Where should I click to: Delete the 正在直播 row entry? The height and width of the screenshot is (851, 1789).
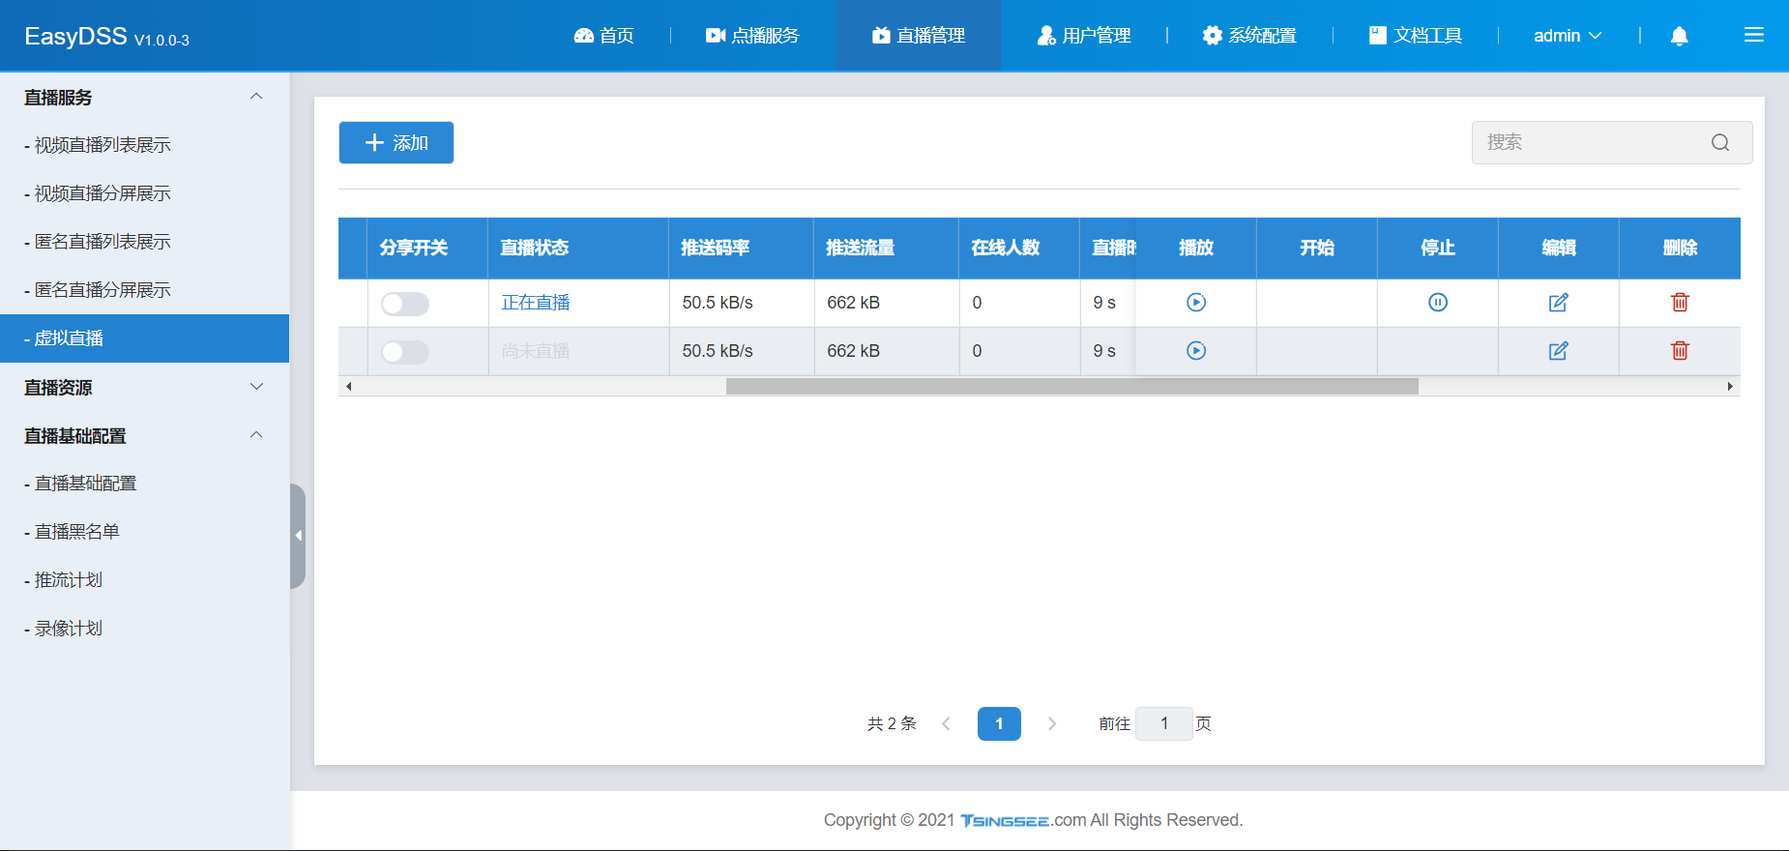1680,303
